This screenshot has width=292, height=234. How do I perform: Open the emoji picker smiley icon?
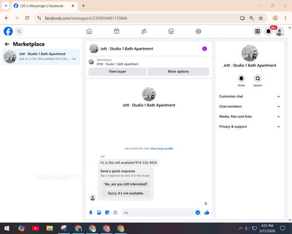click(197, 212)
